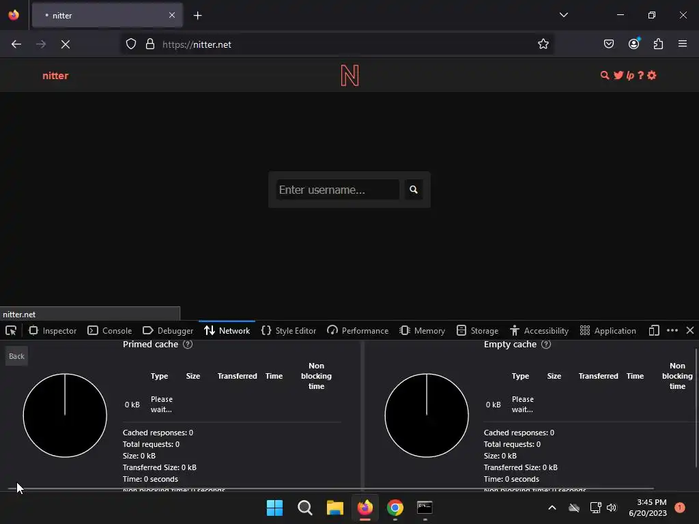Close the nitter tab
The image size is (699, 524).
(172, 15)
